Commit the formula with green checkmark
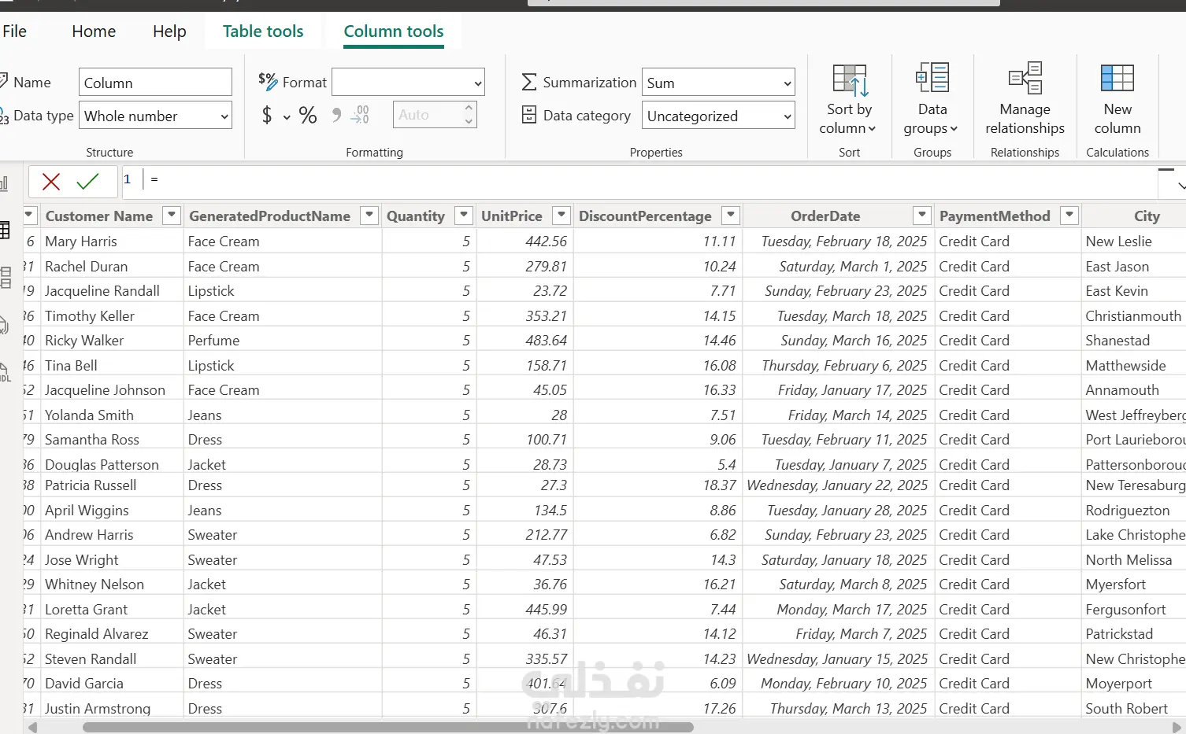The height and width of the screenshot is (734, 1186). 87,182
